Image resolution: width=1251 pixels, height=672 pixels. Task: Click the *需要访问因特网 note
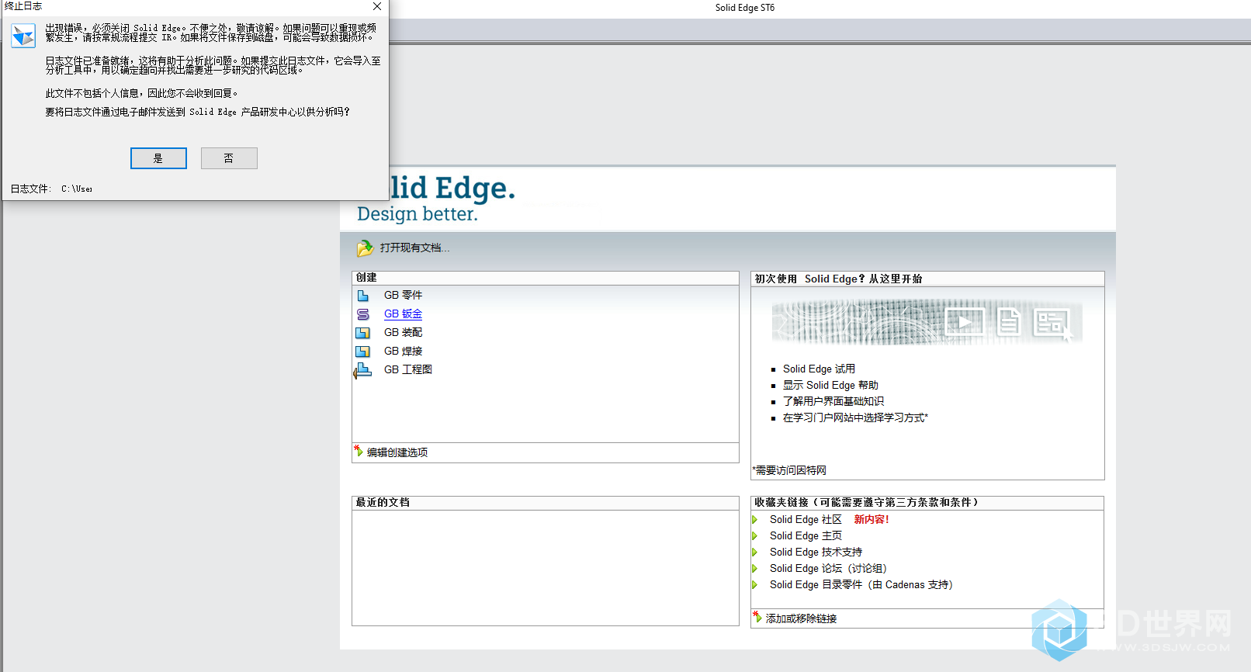tap(789, 470)
